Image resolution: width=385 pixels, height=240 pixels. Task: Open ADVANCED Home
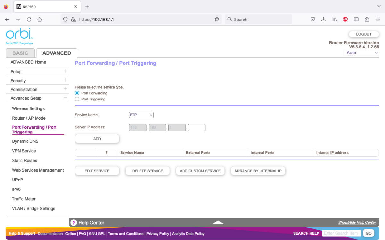[x=28, y=62]
